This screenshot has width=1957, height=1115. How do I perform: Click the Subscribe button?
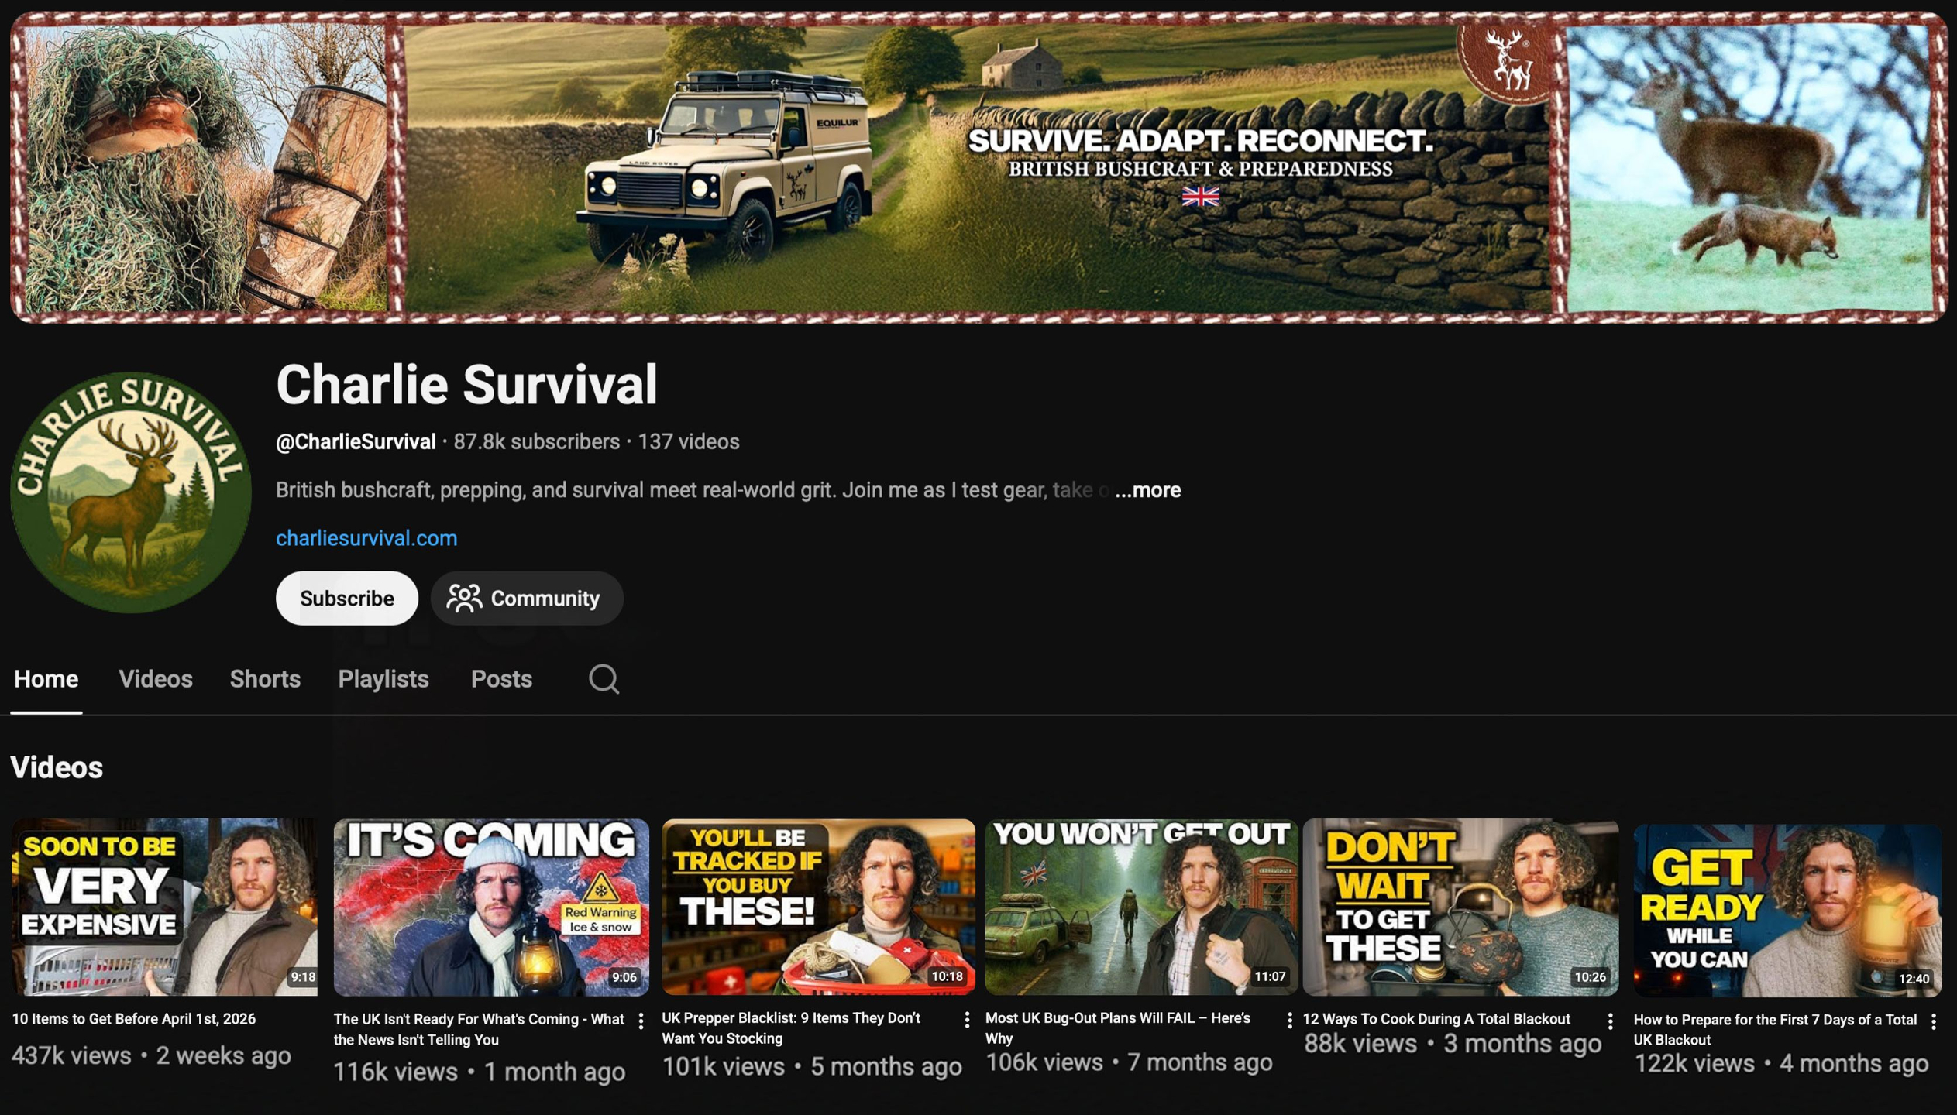tap(346, 598)
